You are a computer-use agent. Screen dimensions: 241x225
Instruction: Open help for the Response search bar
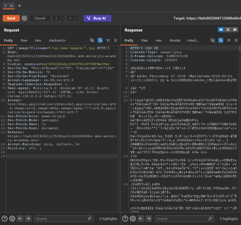coord(125,219)
